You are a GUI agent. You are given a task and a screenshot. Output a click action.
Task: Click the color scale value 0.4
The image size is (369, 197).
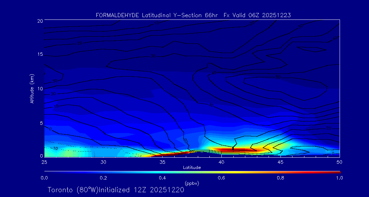(x=162, y=178)
